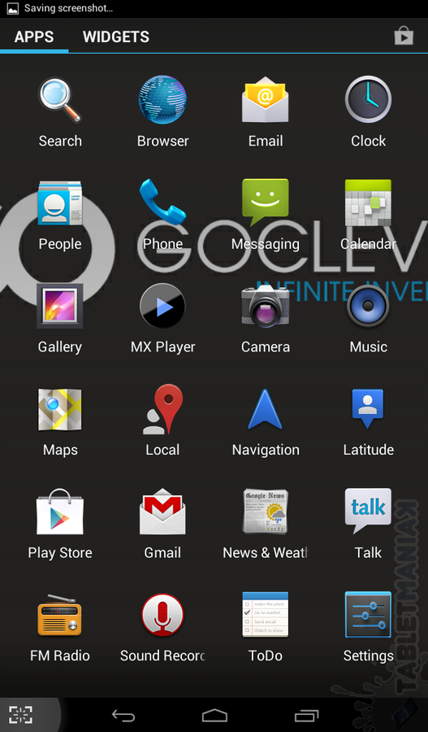The image size is (428, 732).
Task: Open Play Store shortcut in top bar
Action: point(404,36)
